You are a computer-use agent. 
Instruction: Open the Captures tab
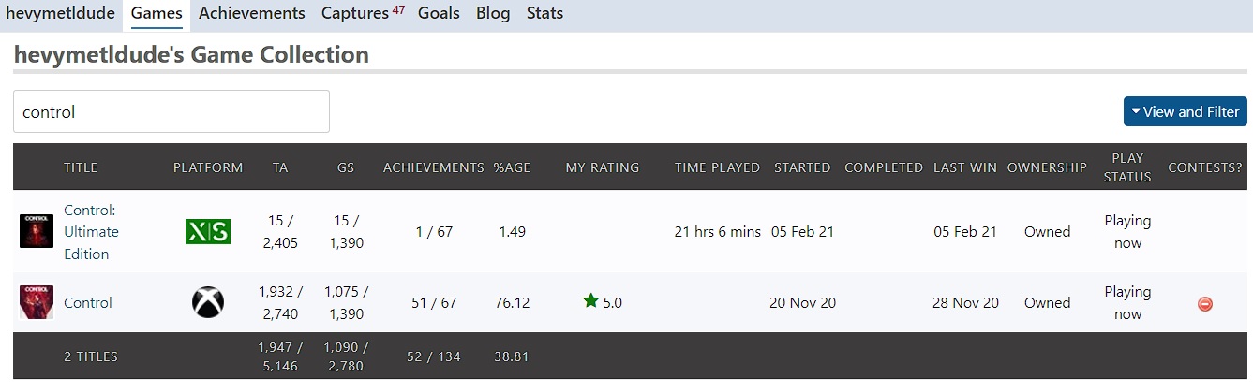click(363, 13)
